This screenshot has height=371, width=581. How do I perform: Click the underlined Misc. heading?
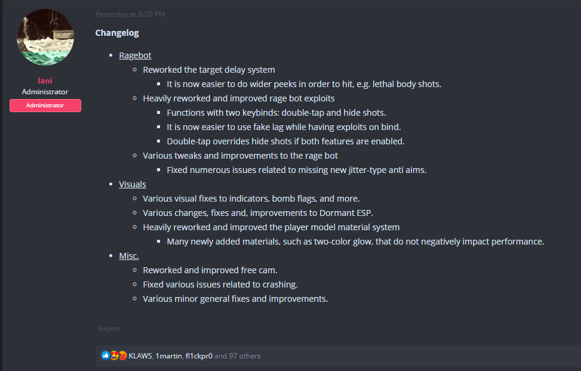129,256
